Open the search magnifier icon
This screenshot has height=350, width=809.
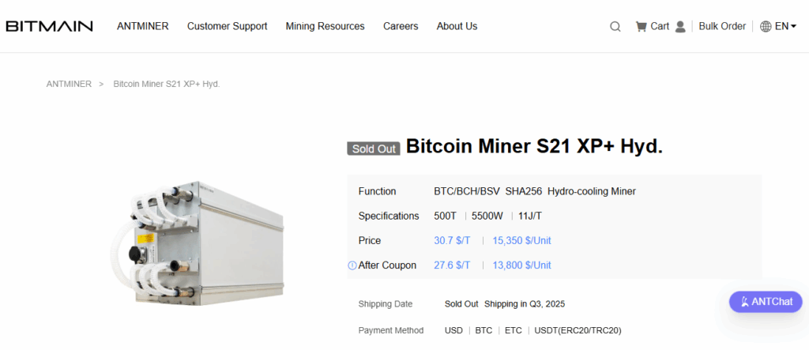(615, 27)
